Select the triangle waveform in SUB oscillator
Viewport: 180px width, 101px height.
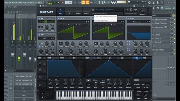(x=45, y=22)
